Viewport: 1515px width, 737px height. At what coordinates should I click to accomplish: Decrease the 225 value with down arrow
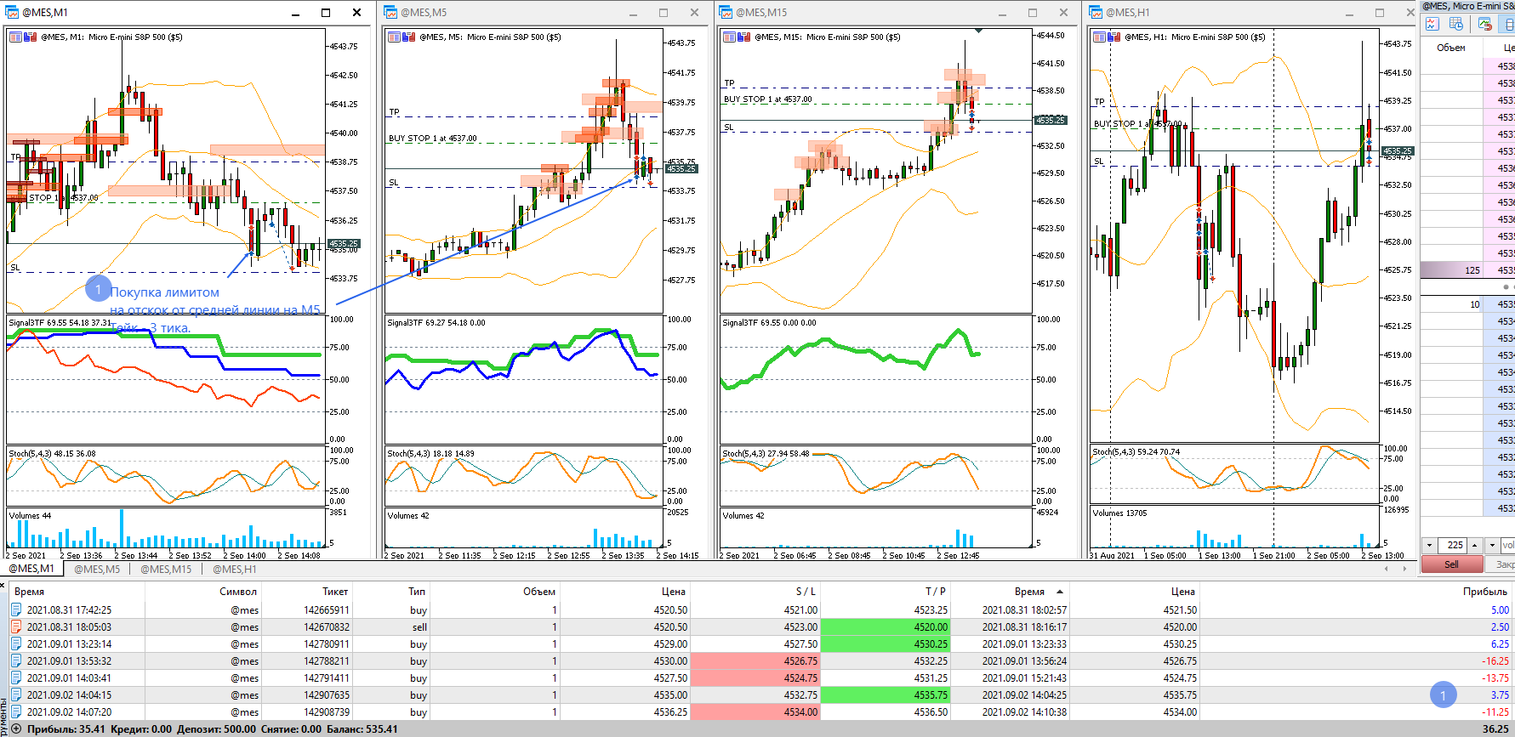click(x=1430, y=545)
